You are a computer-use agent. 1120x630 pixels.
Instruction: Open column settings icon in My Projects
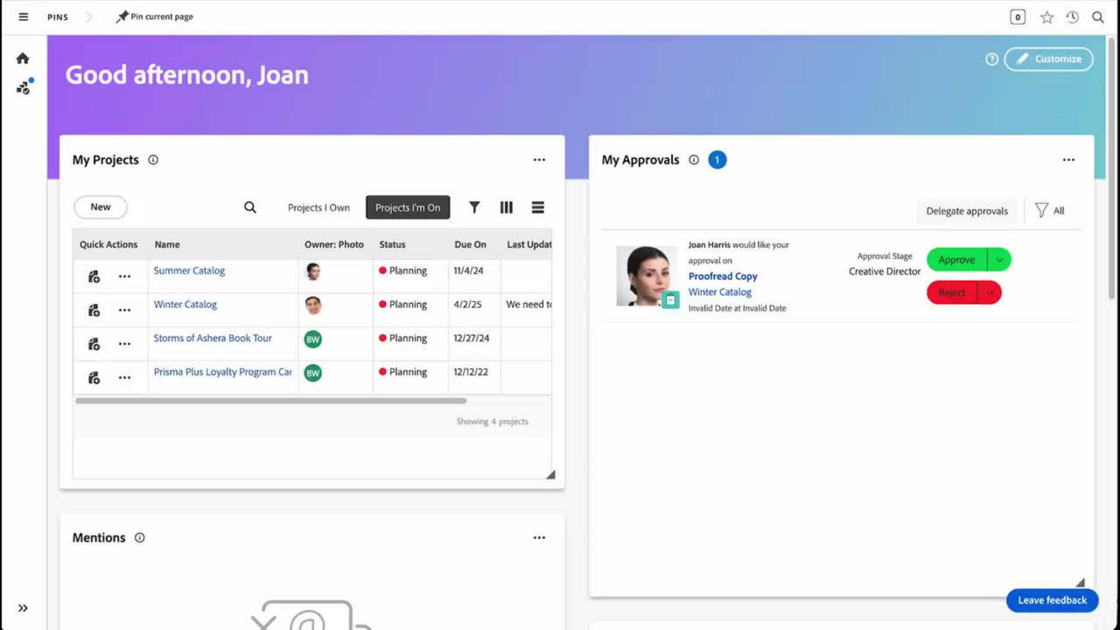[506, 208]
